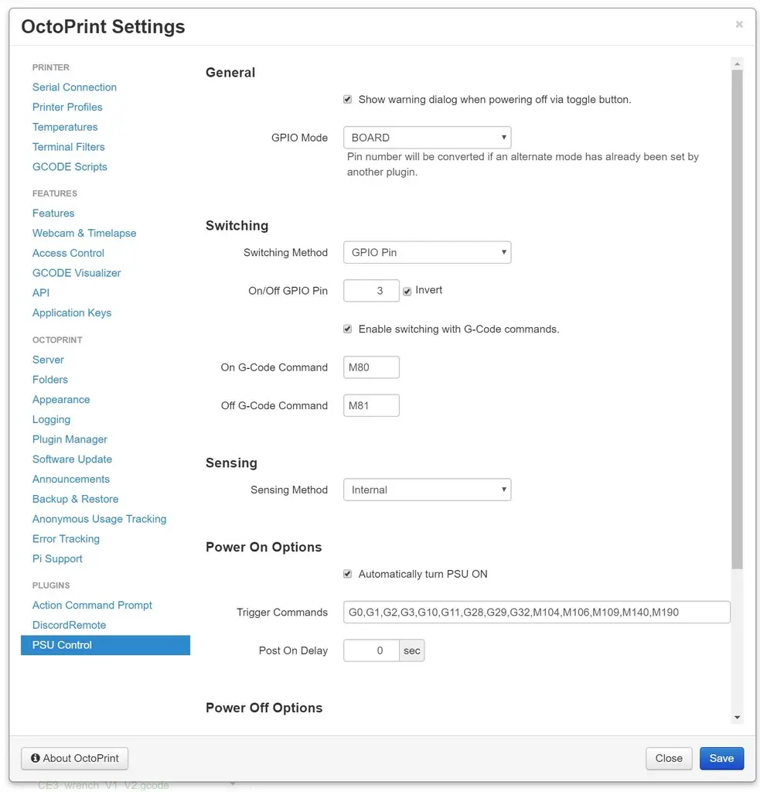
Task: Open the API settings page
Action: 41,293
